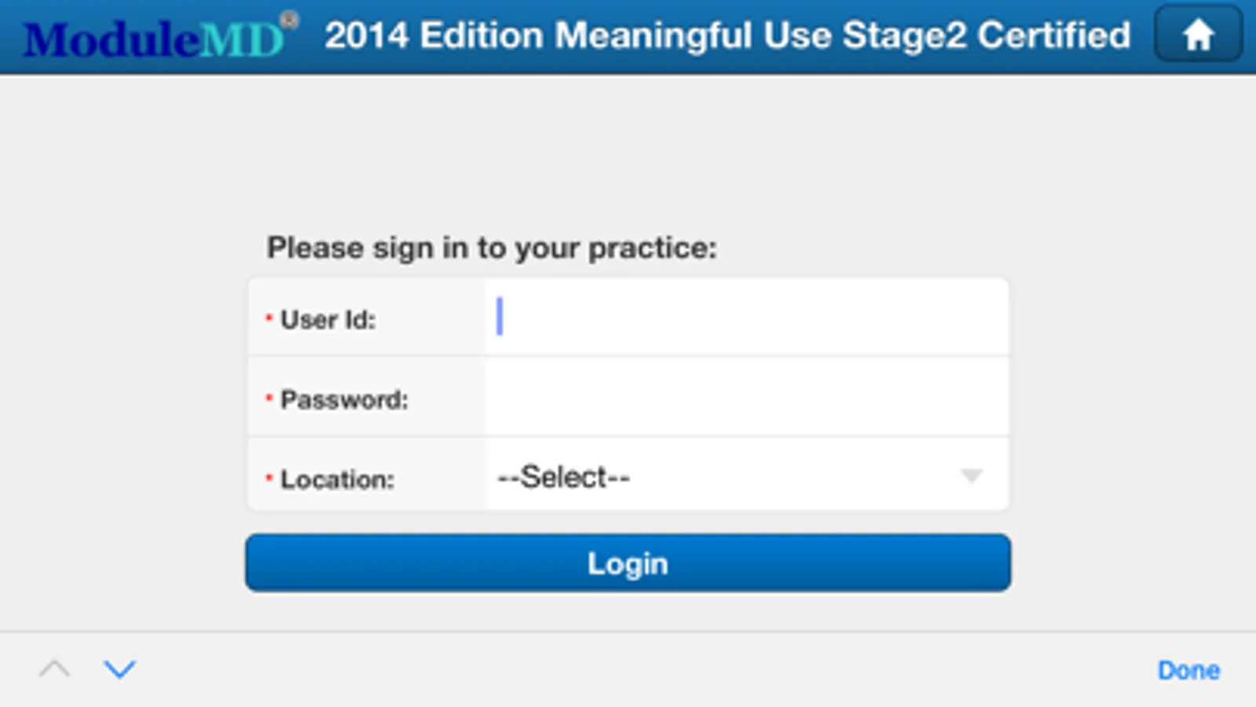Click the blinking cursor in User Id

point(500,317)
